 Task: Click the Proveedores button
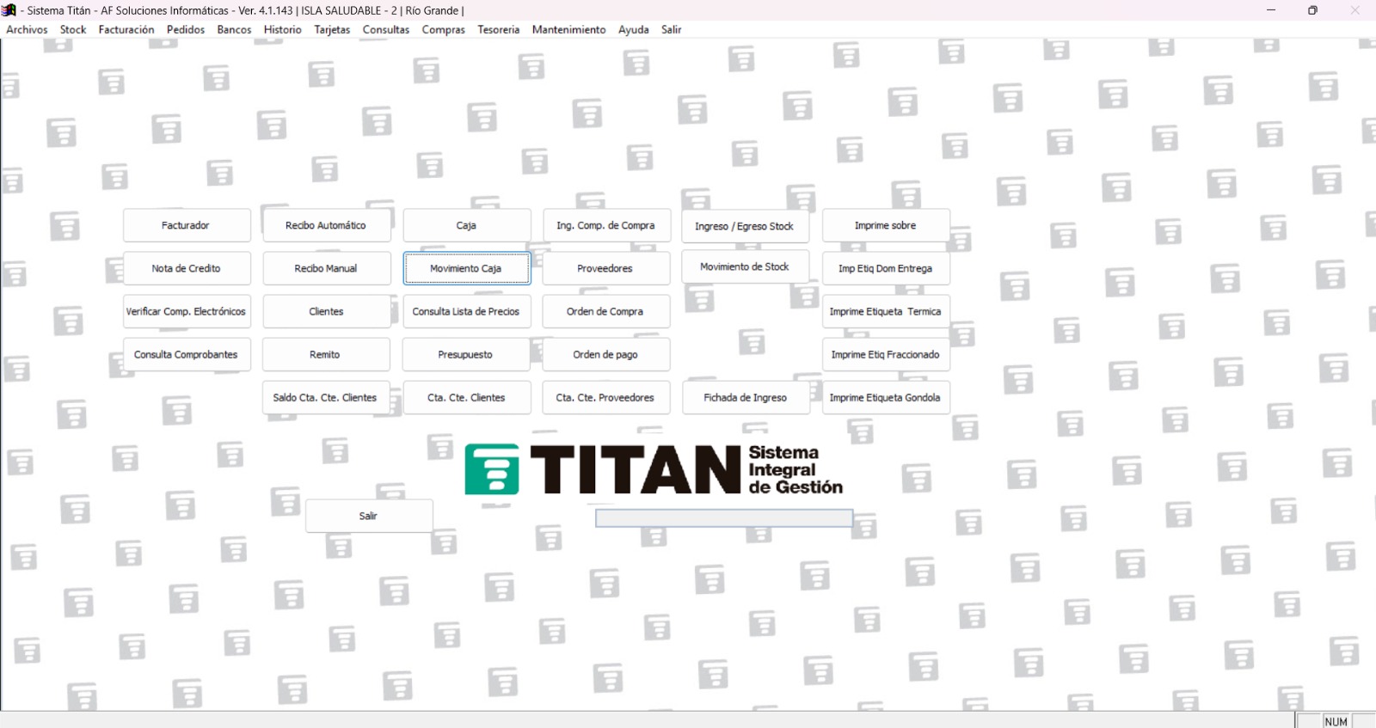click(x=605, y=268)
